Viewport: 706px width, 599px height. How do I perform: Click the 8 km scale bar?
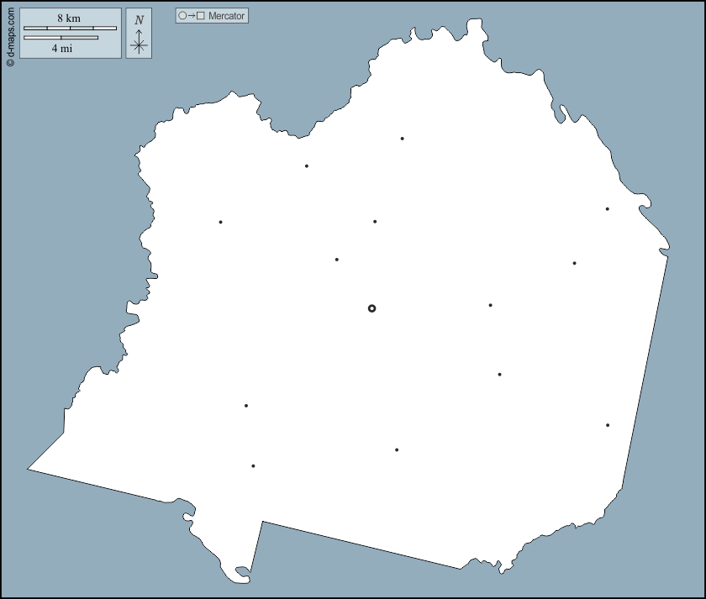70,28
